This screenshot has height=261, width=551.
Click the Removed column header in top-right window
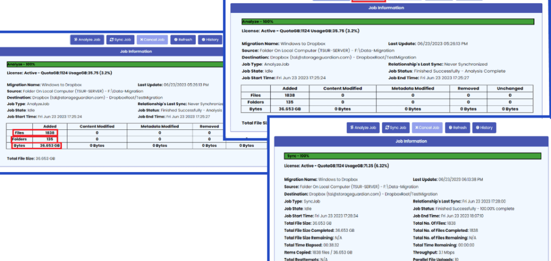[468, 88]
